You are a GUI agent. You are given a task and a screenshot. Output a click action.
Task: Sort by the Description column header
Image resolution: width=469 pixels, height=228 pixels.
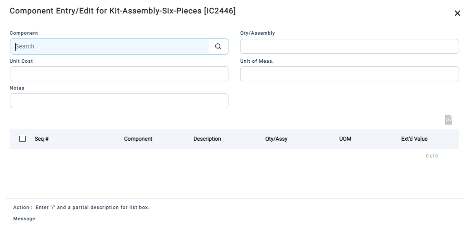coord(207,139)
